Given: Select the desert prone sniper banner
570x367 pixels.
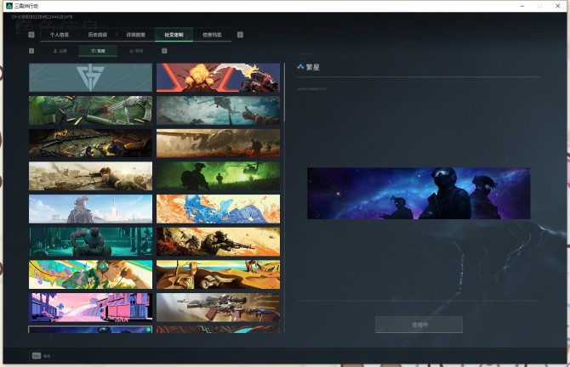Looking at the screenshot, I should click(90, 176).
